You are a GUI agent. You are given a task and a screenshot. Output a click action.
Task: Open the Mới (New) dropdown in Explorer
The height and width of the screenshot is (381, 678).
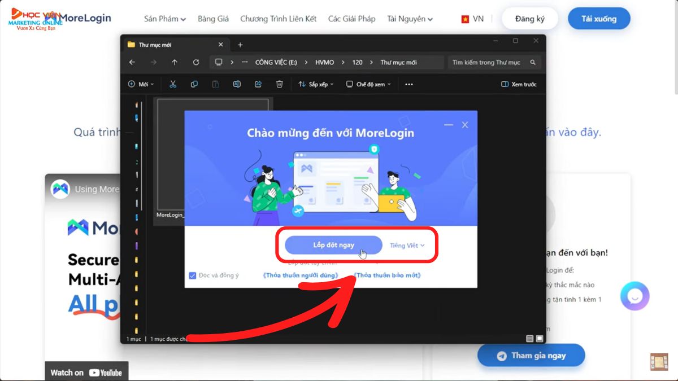[x=141, y=84]
